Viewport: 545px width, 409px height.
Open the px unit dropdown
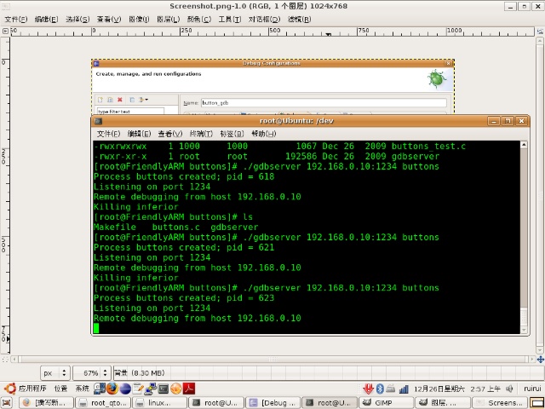[x=55, y=373]
